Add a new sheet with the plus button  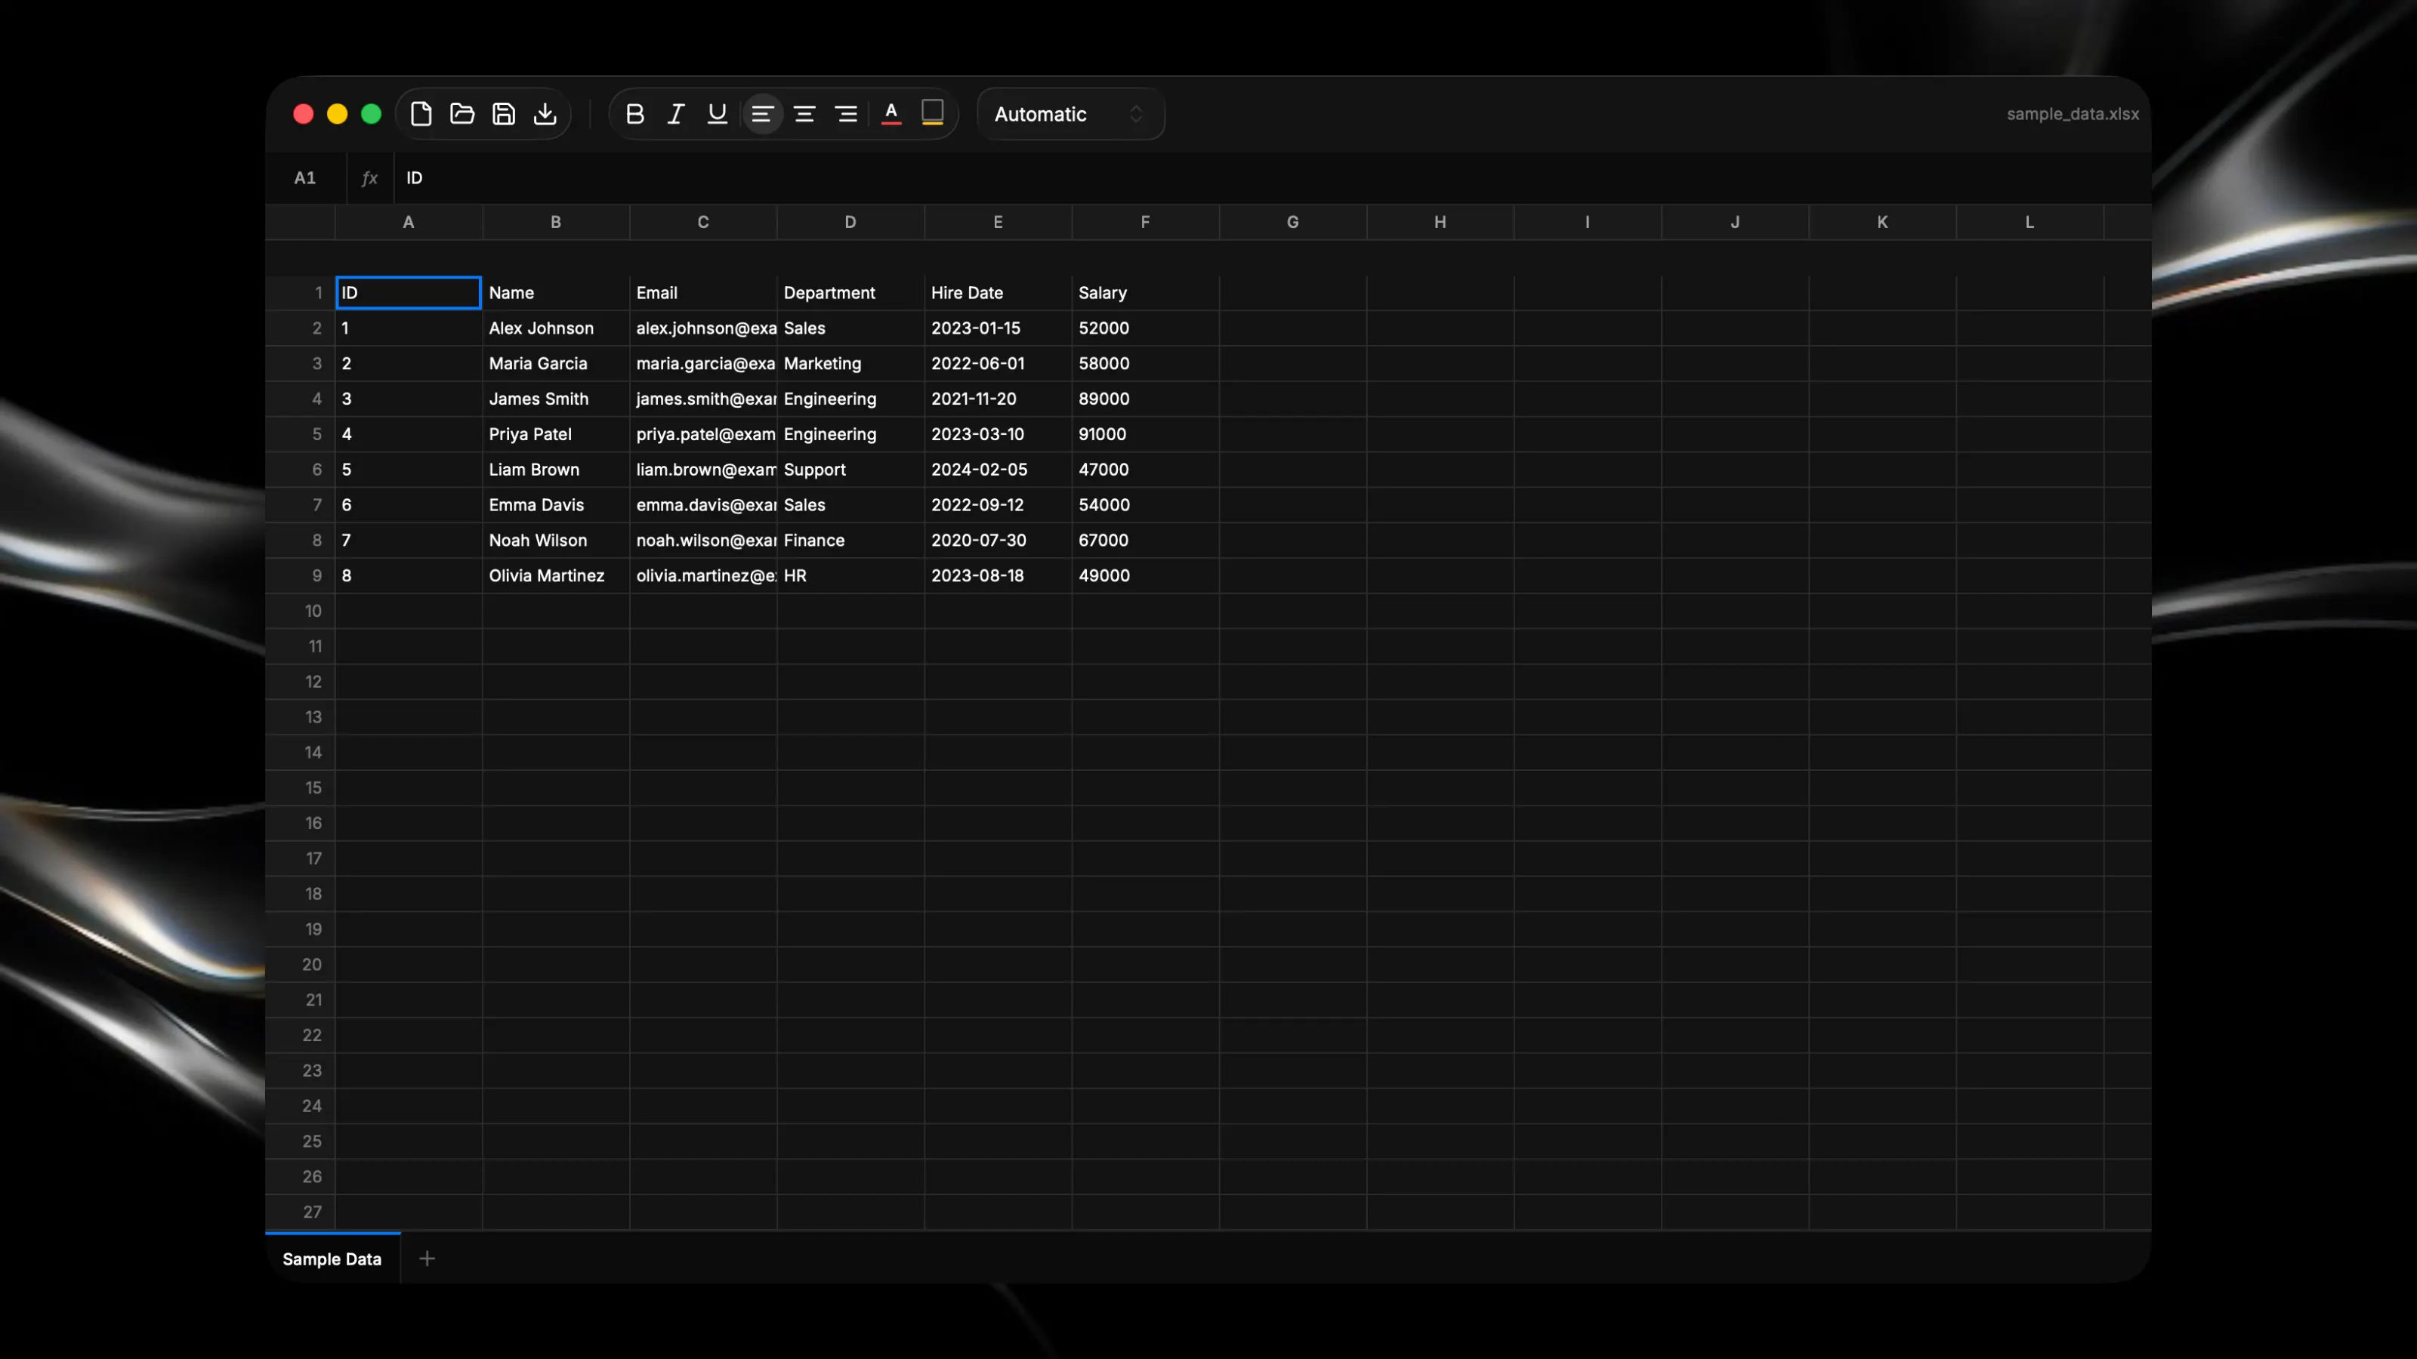point(427,1259)
